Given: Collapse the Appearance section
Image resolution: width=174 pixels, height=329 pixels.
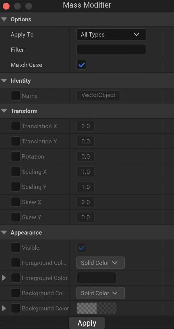Looking at the screenshot, I should tap(4, 233).
